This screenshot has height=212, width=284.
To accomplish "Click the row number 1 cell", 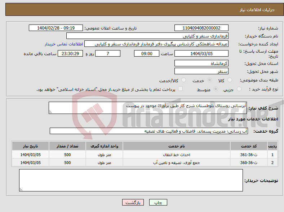I will tap(272, 155).
